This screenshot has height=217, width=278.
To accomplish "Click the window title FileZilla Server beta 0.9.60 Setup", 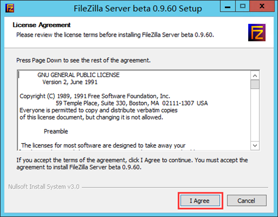I will tap(138, 8).
